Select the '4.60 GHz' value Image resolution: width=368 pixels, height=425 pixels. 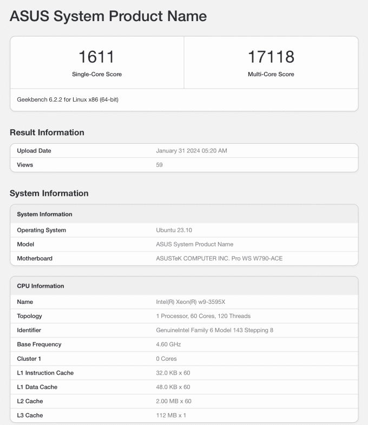click(x=168, y=344)
